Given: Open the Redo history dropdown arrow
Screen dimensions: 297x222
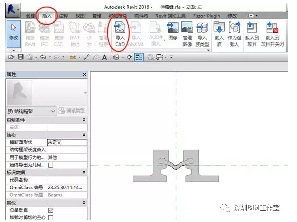Looking at the screenshot, I should (63, 57).
